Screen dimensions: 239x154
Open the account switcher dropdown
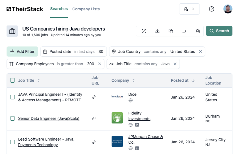pos(189,9)
